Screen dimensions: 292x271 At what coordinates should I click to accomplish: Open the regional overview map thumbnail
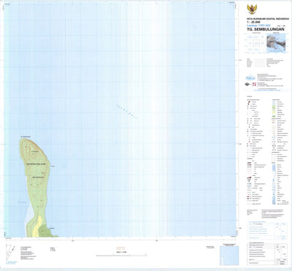[x=276, y=43]
